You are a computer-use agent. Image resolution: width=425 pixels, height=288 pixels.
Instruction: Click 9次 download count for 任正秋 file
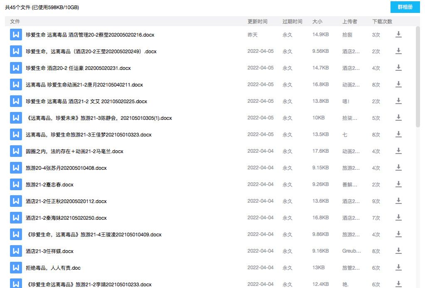(x=376, y=201)
